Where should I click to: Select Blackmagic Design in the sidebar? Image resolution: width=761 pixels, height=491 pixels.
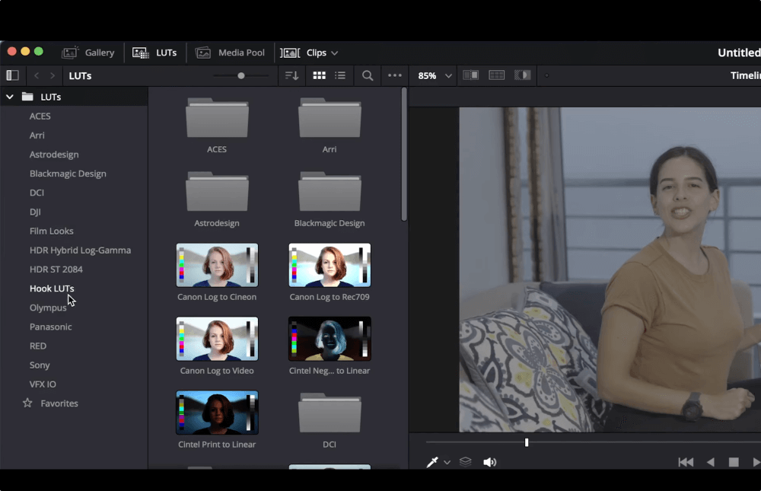click(68, 174)
